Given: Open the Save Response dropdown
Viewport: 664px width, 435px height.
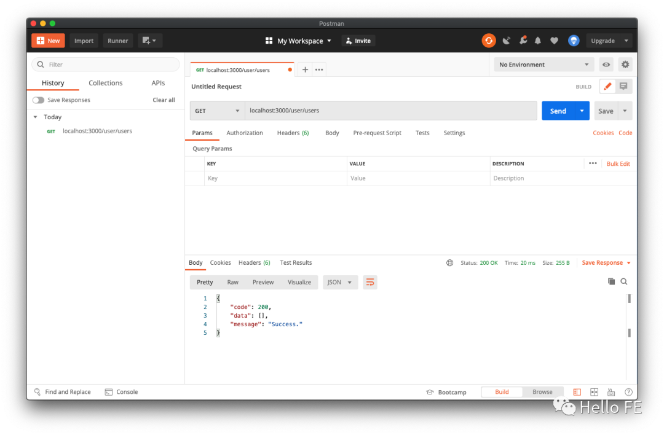Looking at the screenshot, I should (606, 263).
